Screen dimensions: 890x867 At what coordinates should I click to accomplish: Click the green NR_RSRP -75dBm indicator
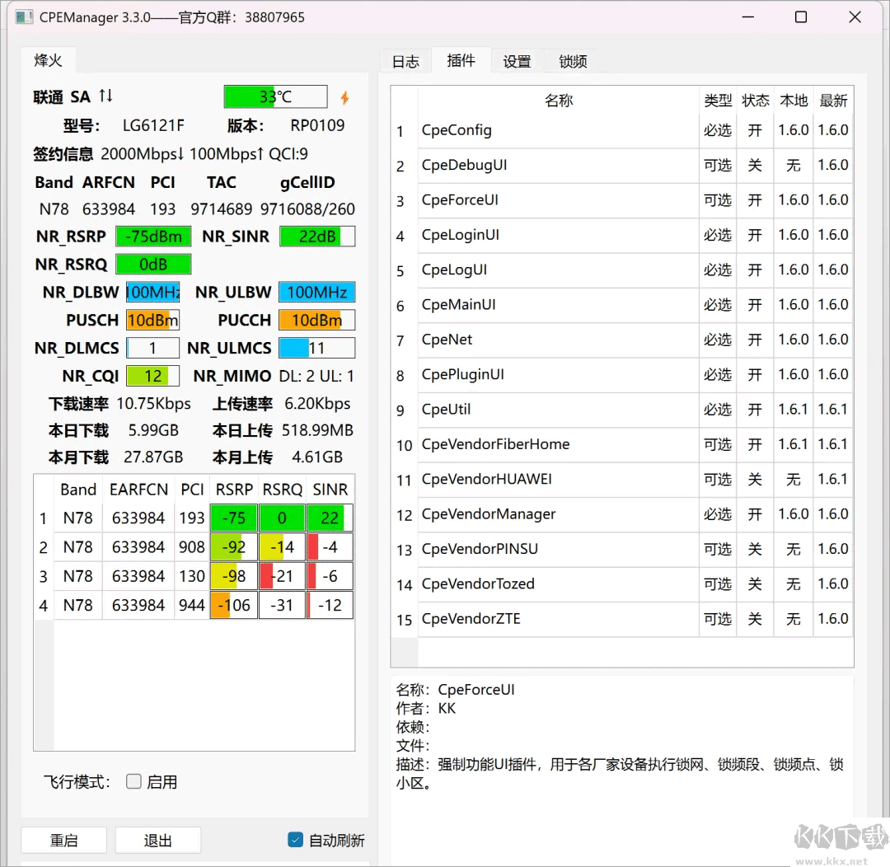click(153, 237)
